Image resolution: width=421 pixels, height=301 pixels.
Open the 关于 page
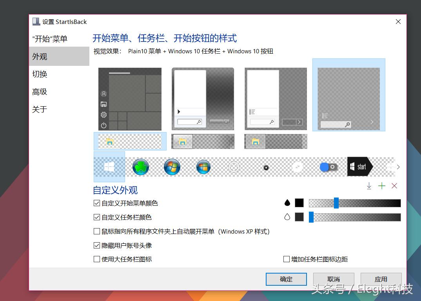click(x=39, y=109)
